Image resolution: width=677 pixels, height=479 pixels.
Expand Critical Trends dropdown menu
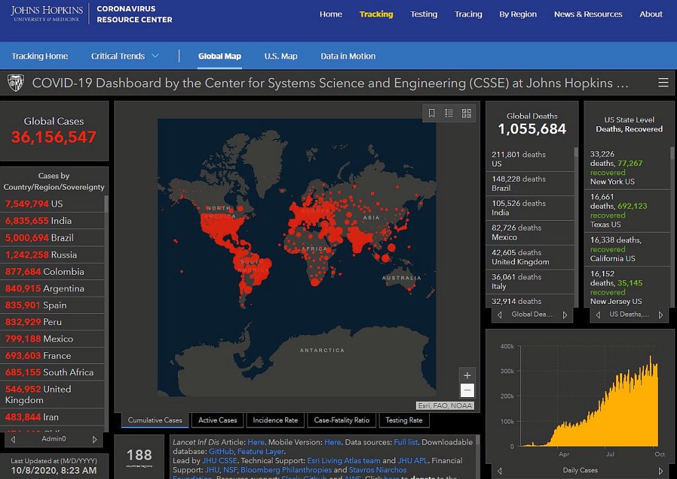[x=125, y=56]
